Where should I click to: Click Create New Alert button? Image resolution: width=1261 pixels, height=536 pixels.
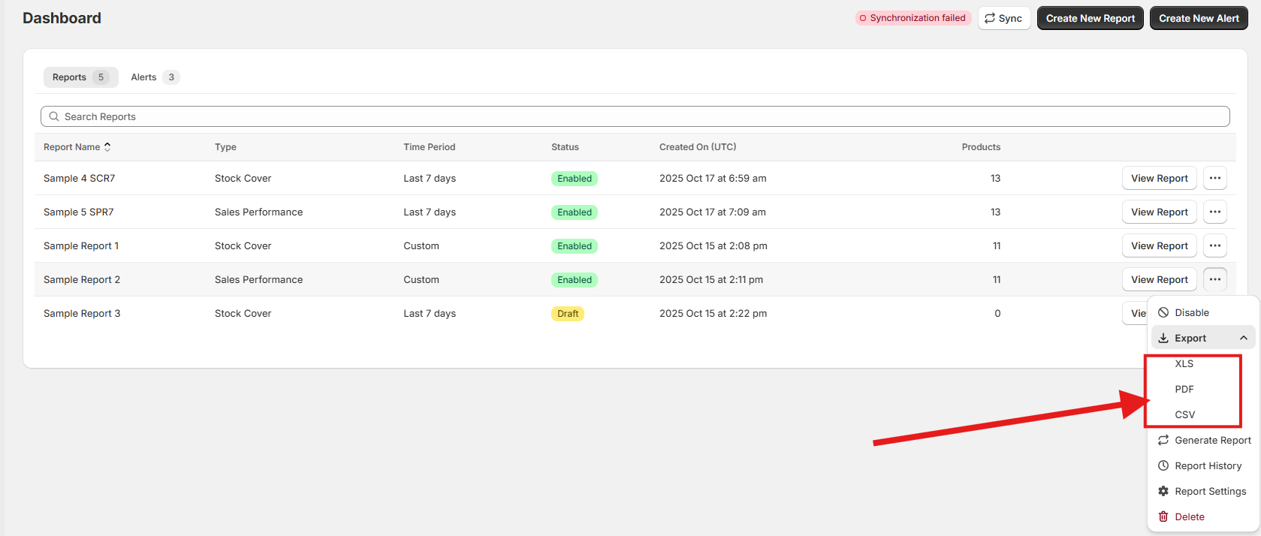click(1199, 18)
